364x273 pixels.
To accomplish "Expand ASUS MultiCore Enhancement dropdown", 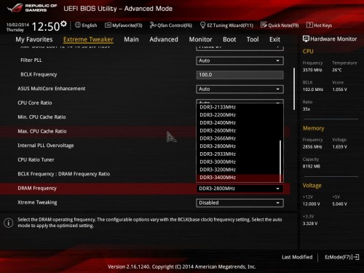I will point(240,89).
